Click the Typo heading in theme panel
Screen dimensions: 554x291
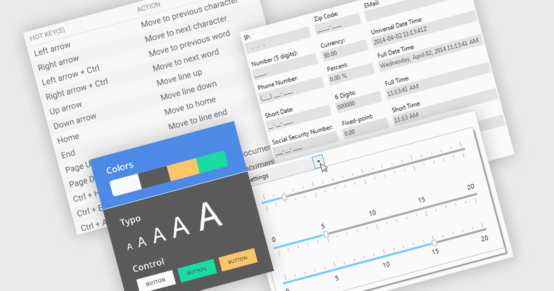(x=130, y=221)
